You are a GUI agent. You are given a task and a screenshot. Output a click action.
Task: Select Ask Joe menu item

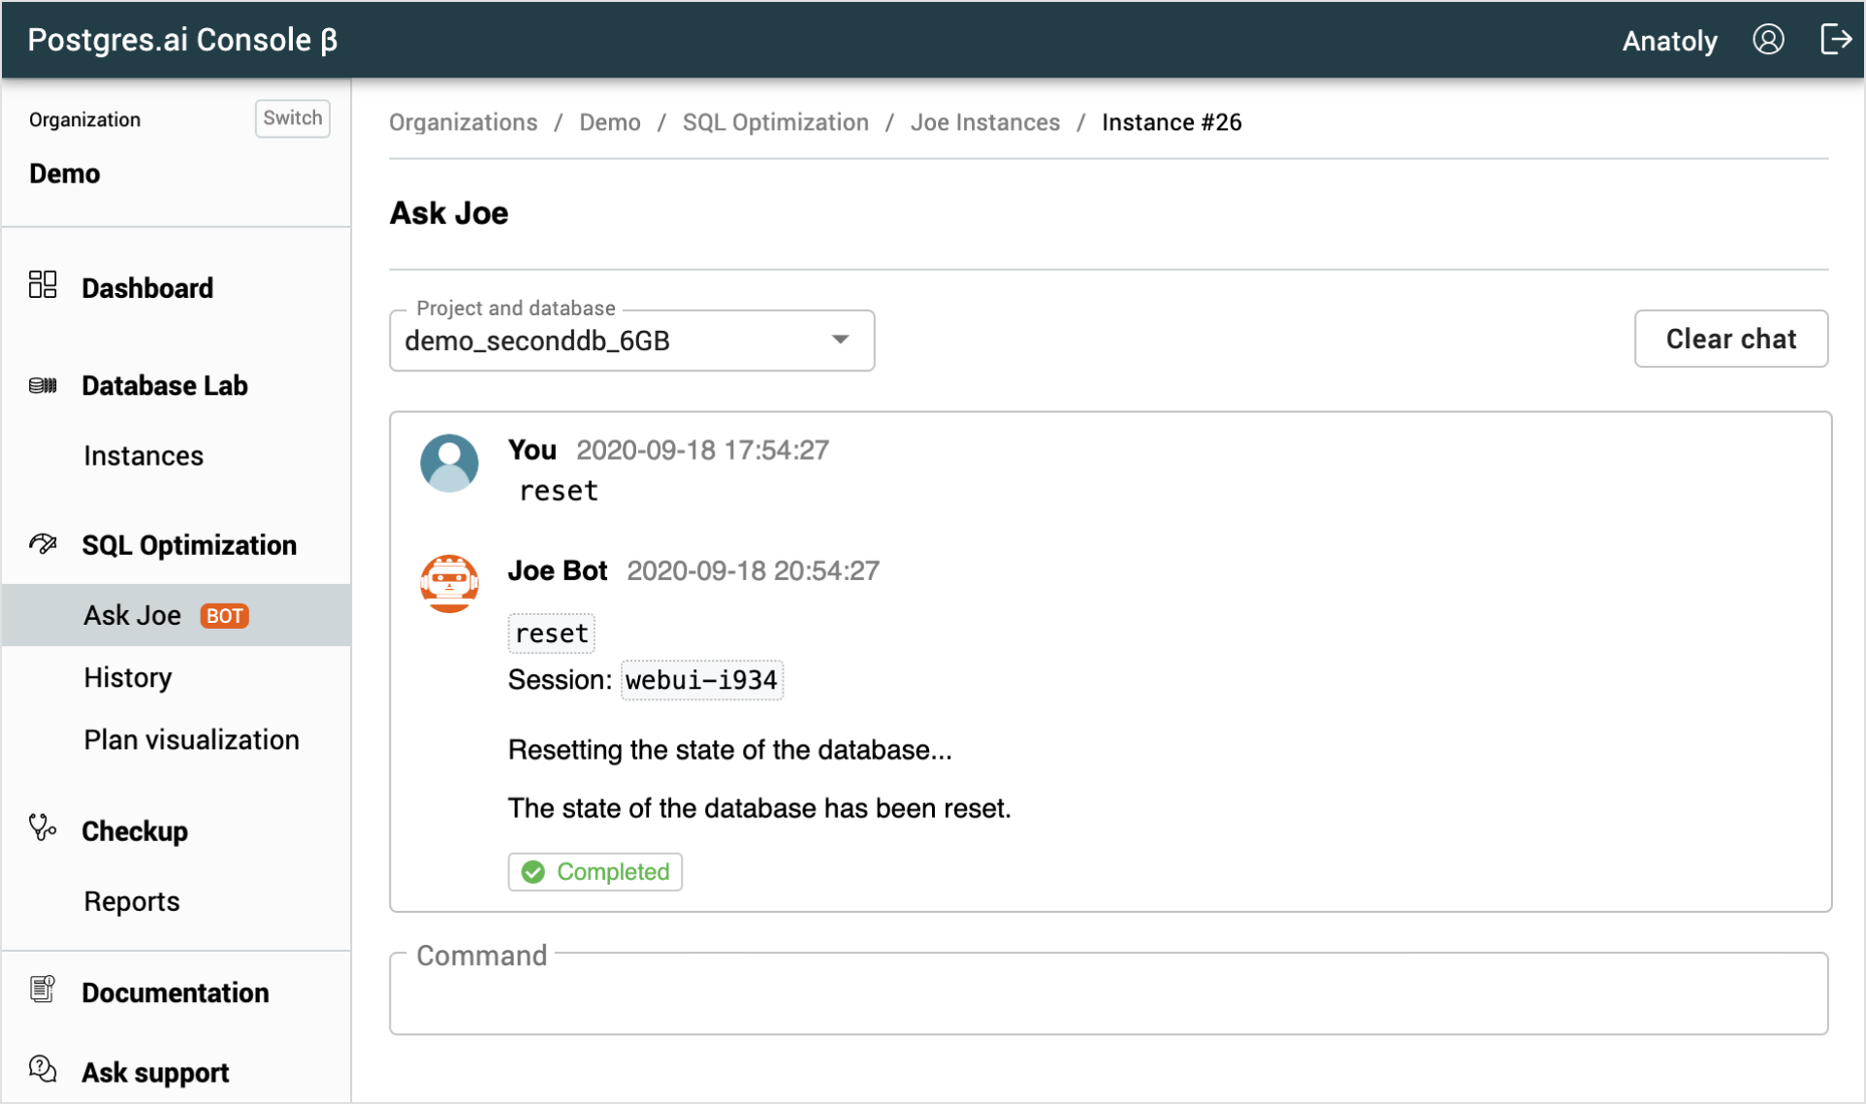[177, 615]
